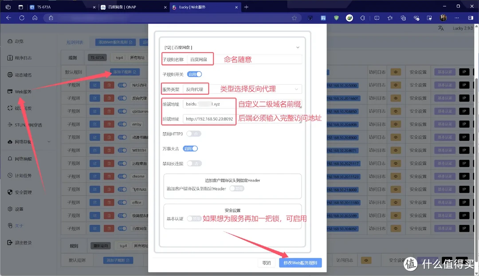Click the 后端地址 input field
The width and height of the screenshot is (479, 276).
click(x=209, y=119)
